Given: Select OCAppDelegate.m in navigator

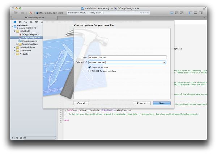Looking at the screenshot, I should [27, 38].
